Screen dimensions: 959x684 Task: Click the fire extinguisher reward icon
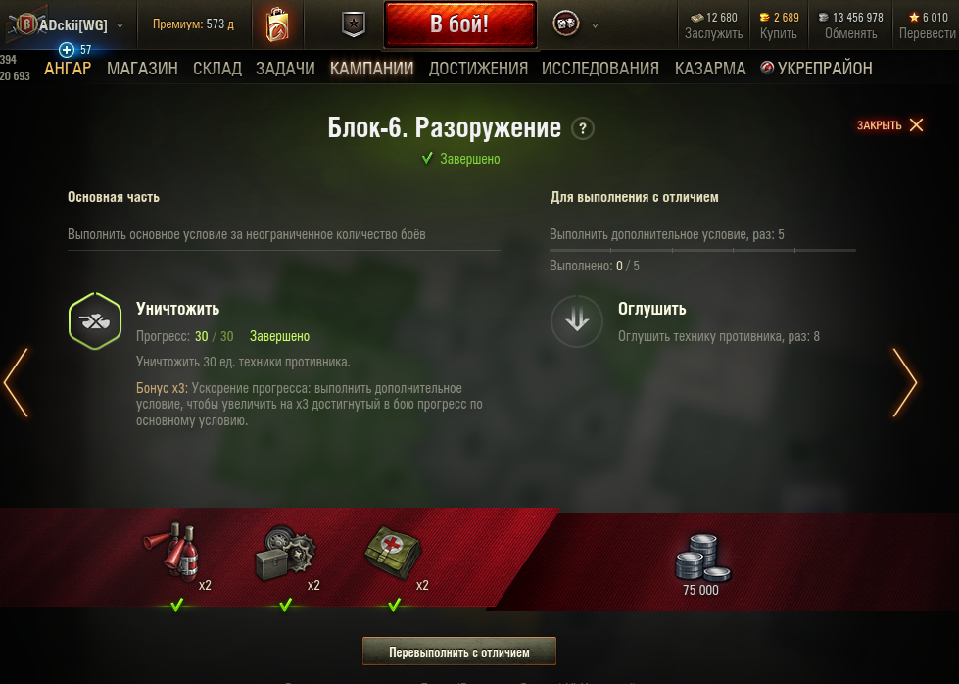(173, 550)
